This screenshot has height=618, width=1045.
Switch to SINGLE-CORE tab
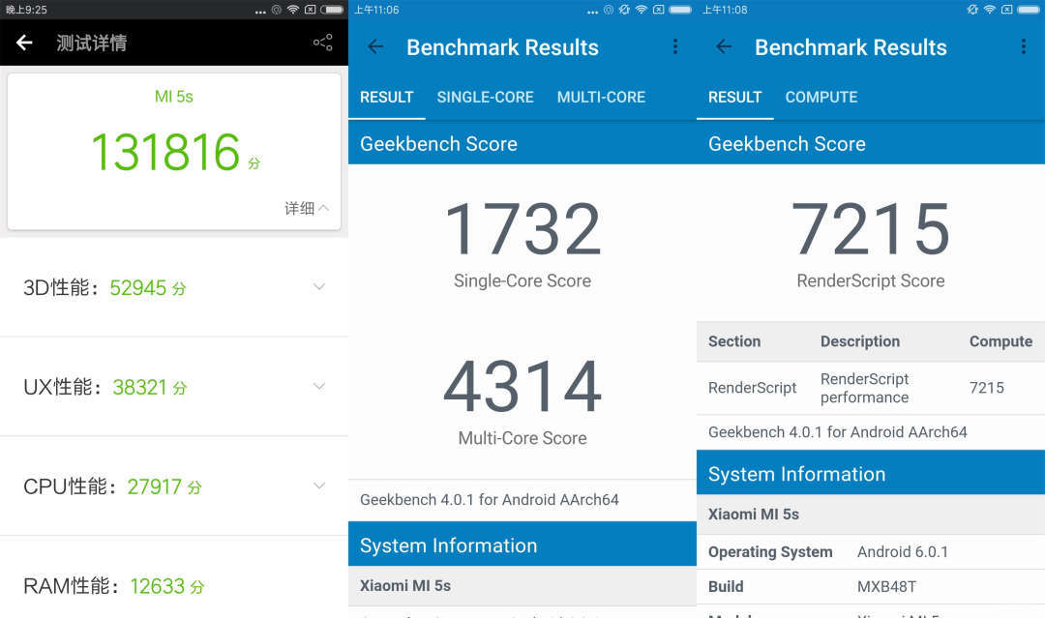485,98
